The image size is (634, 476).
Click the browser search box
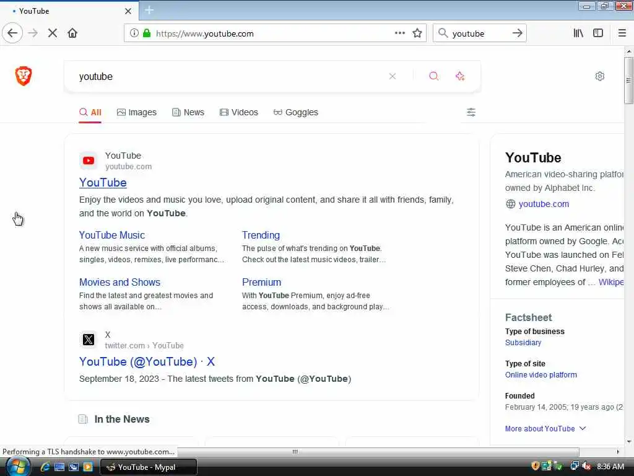click(479, 33)
